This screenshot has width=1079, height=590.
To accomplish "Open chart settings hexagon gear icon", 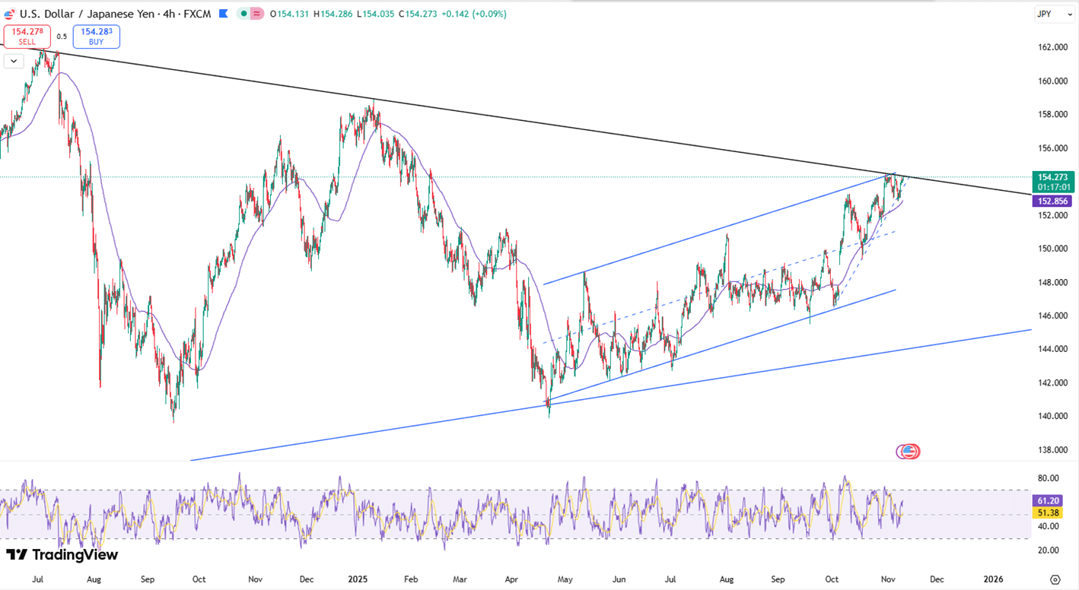I will point(1055,579).
